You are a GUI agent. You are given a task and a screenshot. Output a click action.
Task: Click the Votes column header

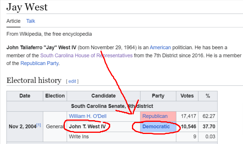187,96
